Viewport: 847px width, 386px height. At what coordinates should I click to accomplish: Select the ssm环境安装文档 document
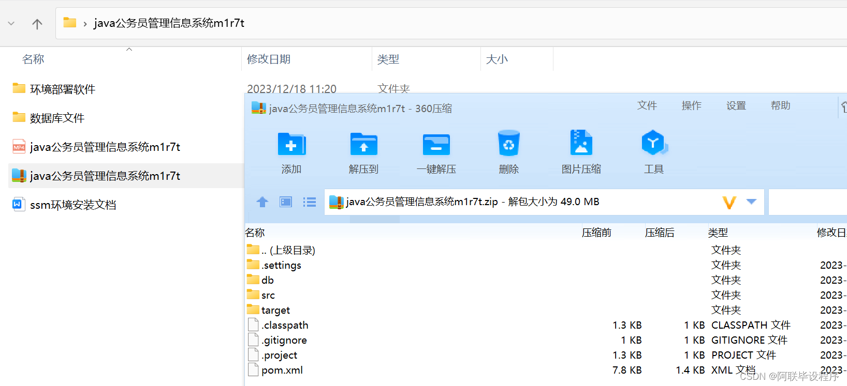pos(73,205)
